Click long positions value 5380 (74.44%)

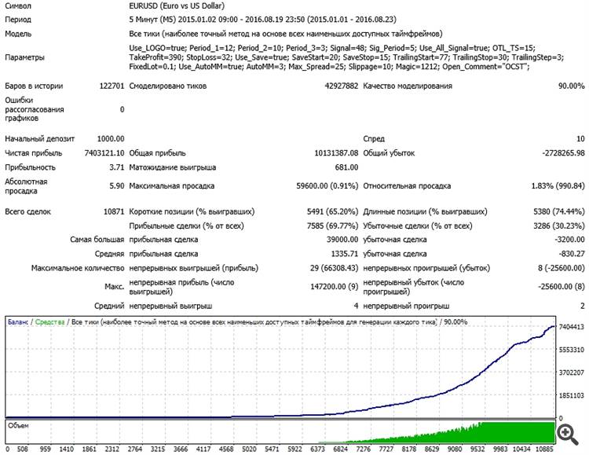[x=559, y=211]
